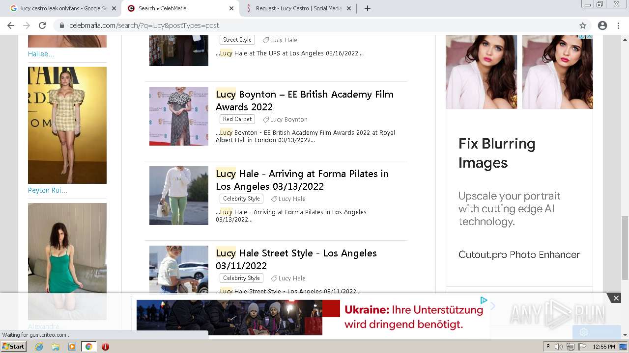Click the taskbar clock 12:55 PM
Image resolution: width=629 pixels, height=353 pixels.
pos(604,347)
